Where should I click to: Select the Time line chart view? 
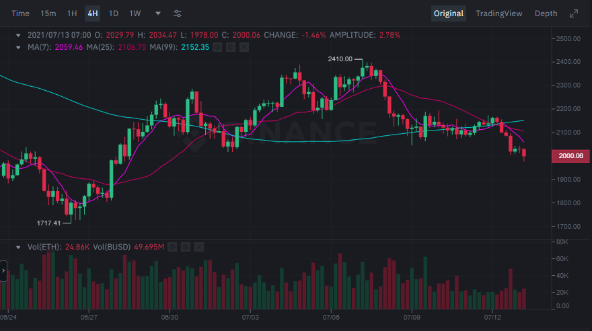(20, 13)
